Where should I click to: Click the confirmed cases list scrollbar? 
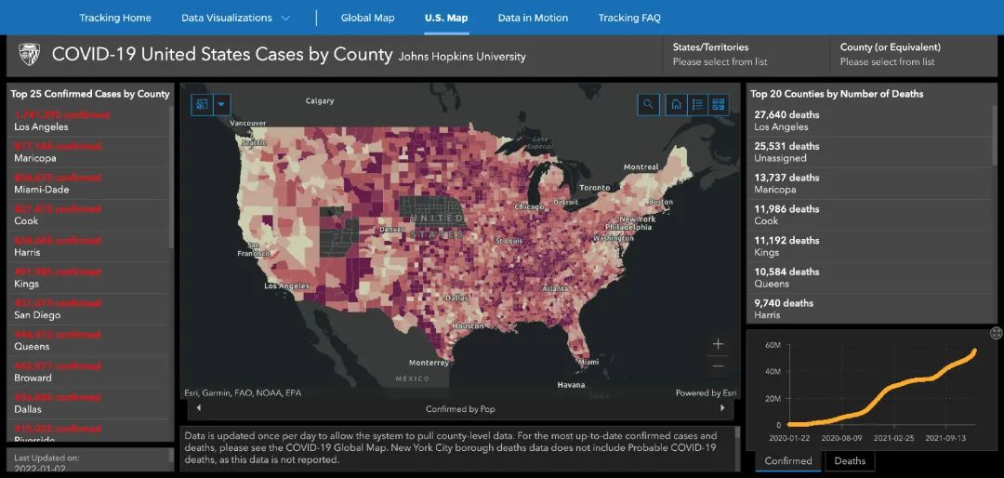[171, 177]
